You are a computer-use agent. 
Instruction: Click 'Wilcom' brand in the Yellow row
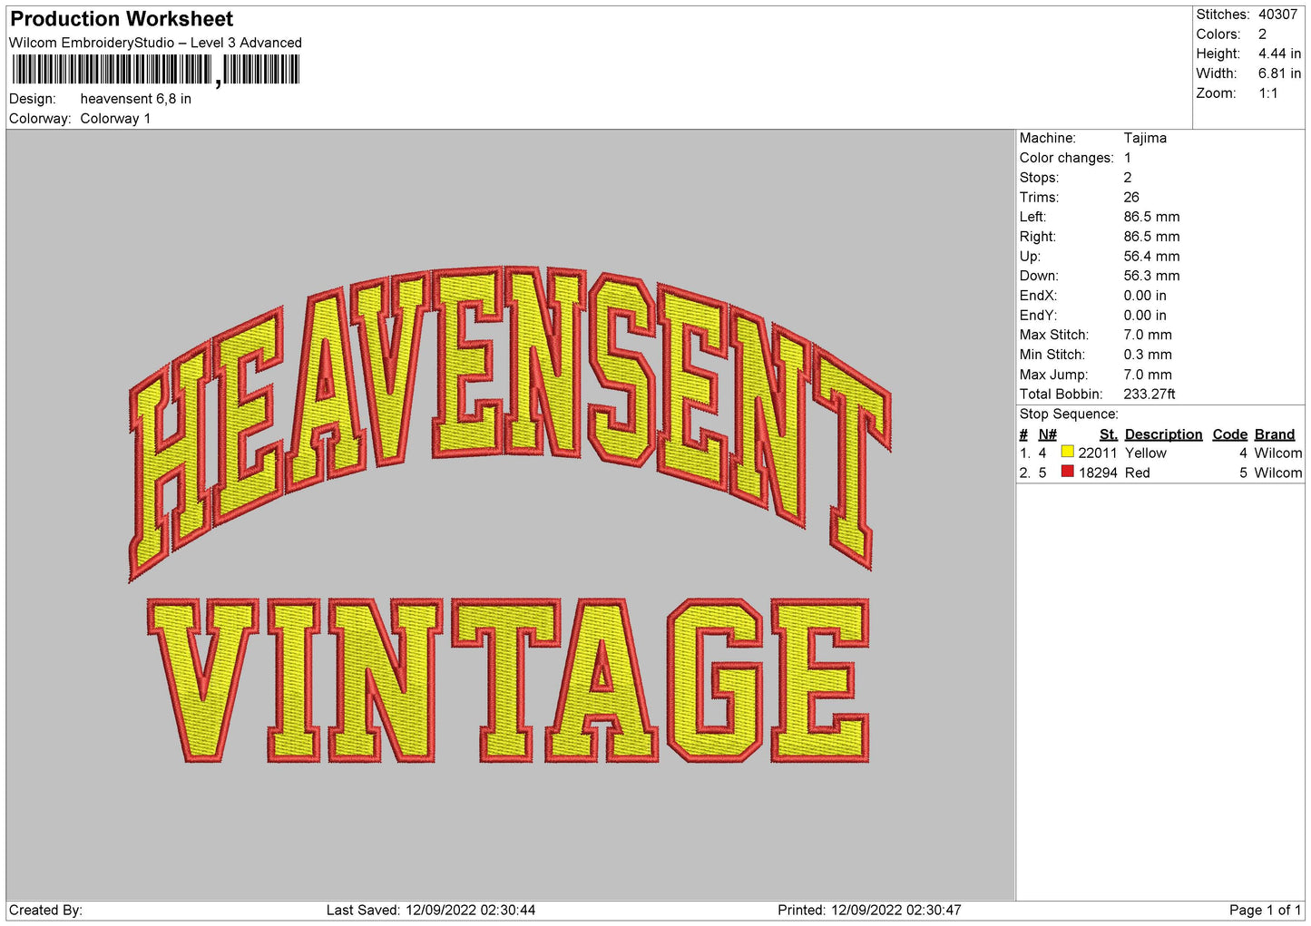coord(1277,453)
